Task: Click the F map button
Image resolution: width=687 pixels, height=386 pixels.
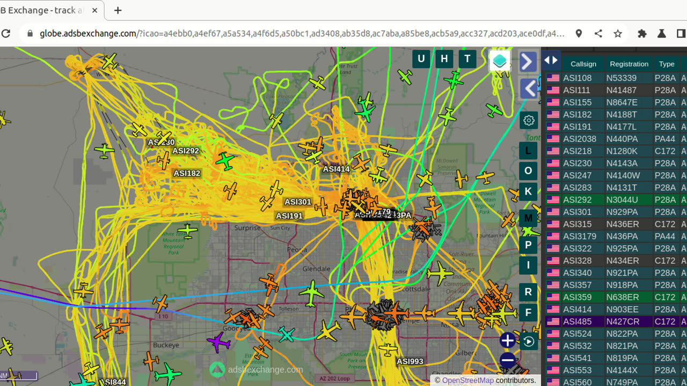Action: (x=528, y=313)
